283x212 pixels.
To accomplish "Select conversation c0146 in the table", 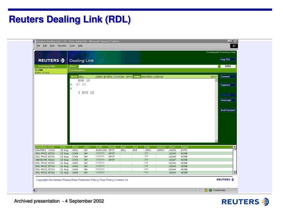I will click(x=134, y=163).
